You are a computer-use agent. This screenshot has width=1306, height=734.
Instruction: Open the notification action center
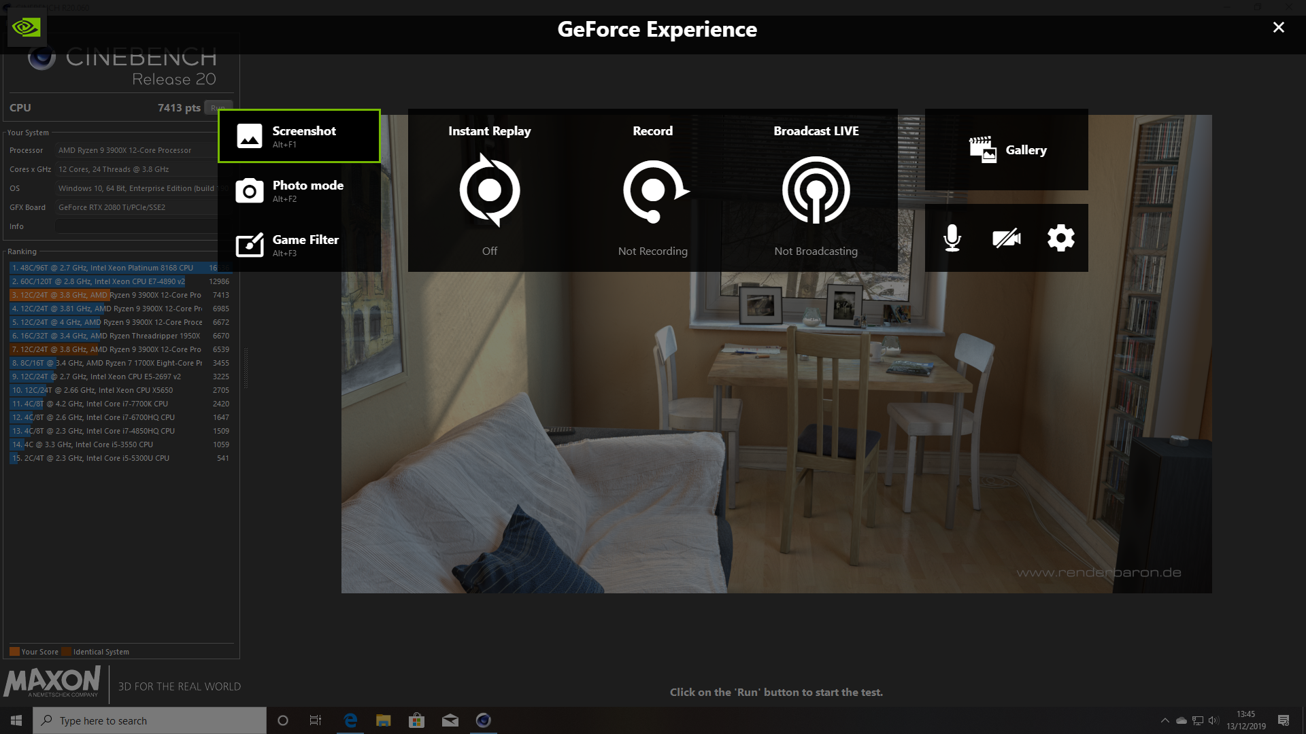click(x=1284, y=720)
